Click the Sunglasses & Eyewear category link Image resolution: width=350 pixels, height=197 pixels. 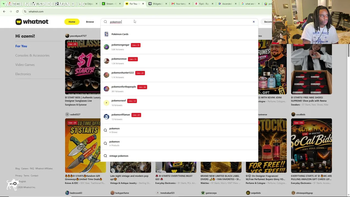coord(76,105)
